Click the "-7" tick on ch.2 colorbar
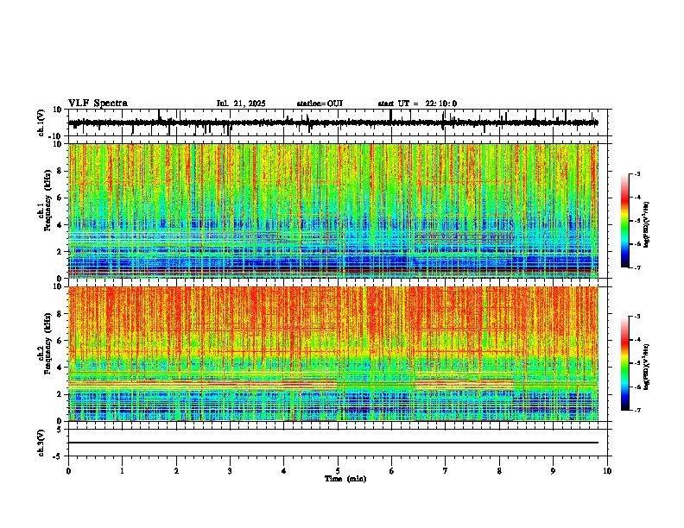 pos(637,410)
